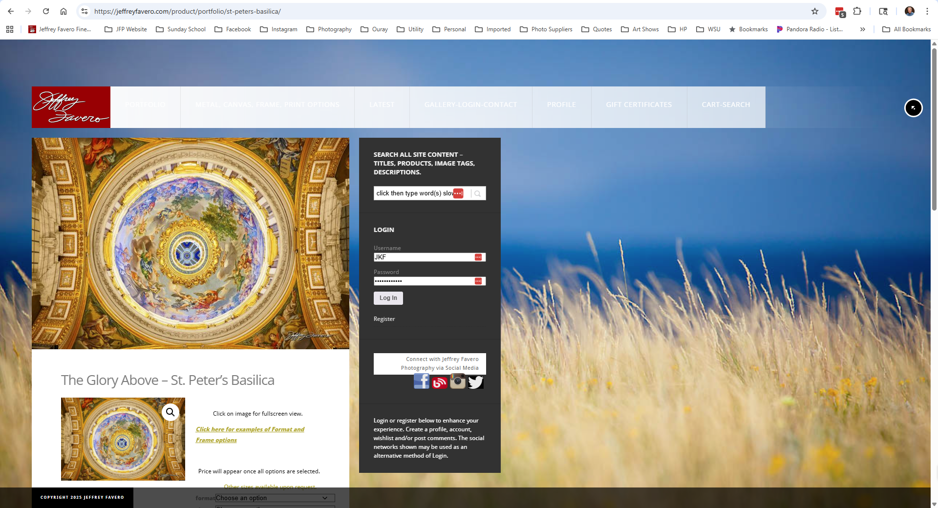Screen dimensions: 938x508
Task: Open the browser Extensions puzzle icon
Action: click(857, 11)
